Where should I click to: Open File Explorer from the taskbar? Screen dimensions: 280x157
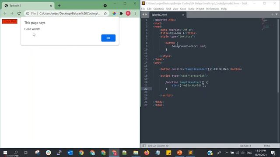136,153
